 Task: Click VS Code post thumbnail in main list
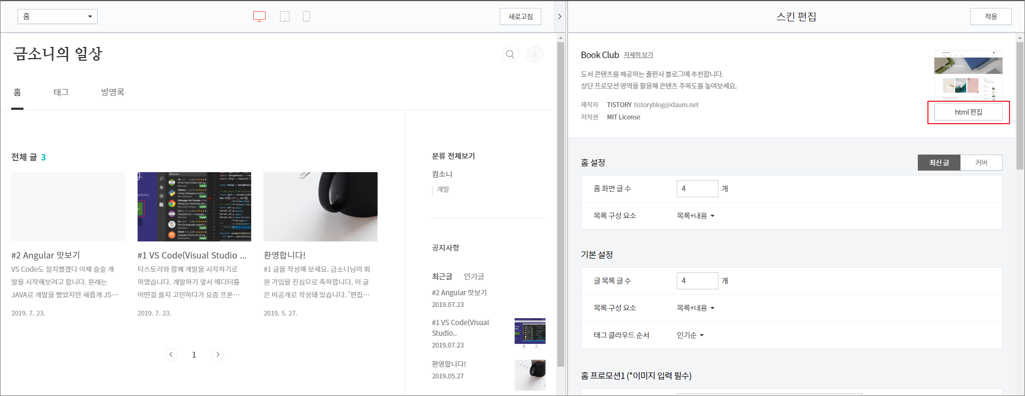point(194,207)
